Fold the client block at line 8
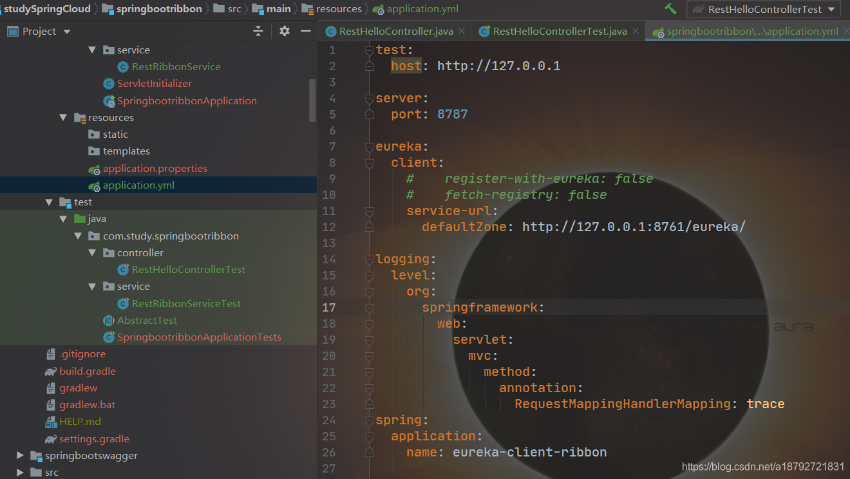Viewport: 850px width, 479px height. coord(370,162)
